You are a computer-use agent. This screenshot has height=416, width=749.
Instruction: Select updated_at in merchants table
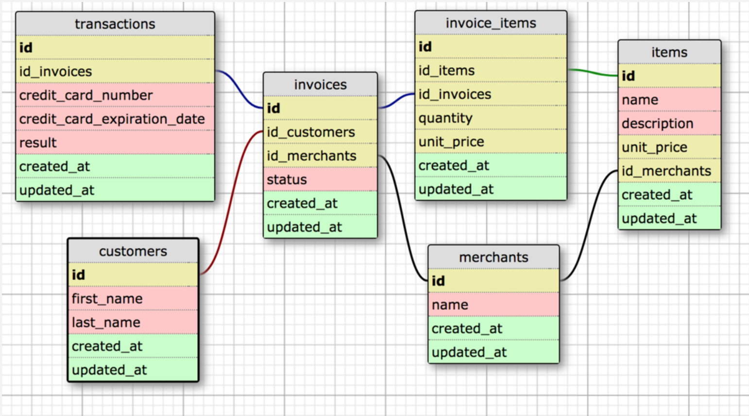(x=494, y=352)
